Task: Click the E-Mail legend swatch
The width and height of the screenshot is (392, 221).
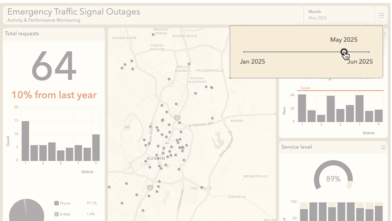Action: [x=56, y=214]
